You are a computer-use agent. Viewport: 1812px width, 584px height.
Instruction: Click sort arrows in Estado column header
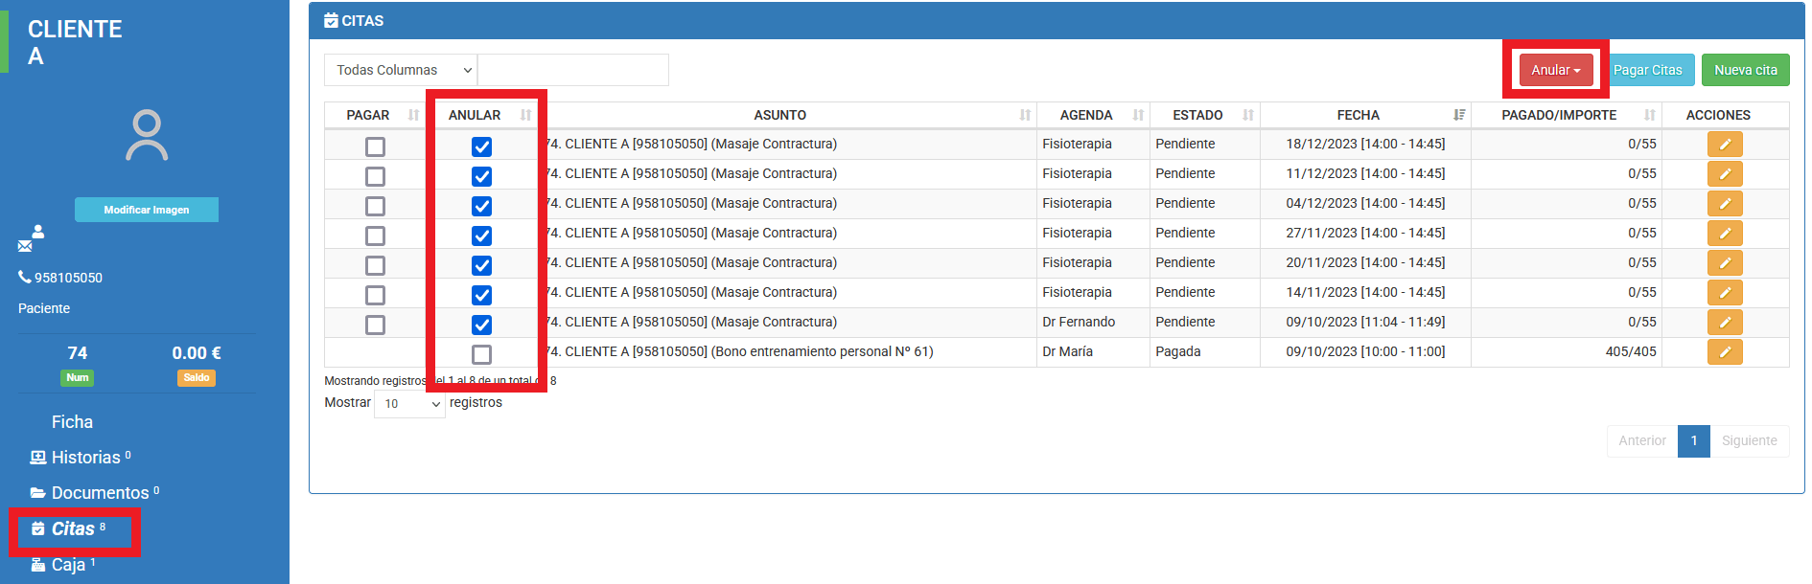point(1247,115)
